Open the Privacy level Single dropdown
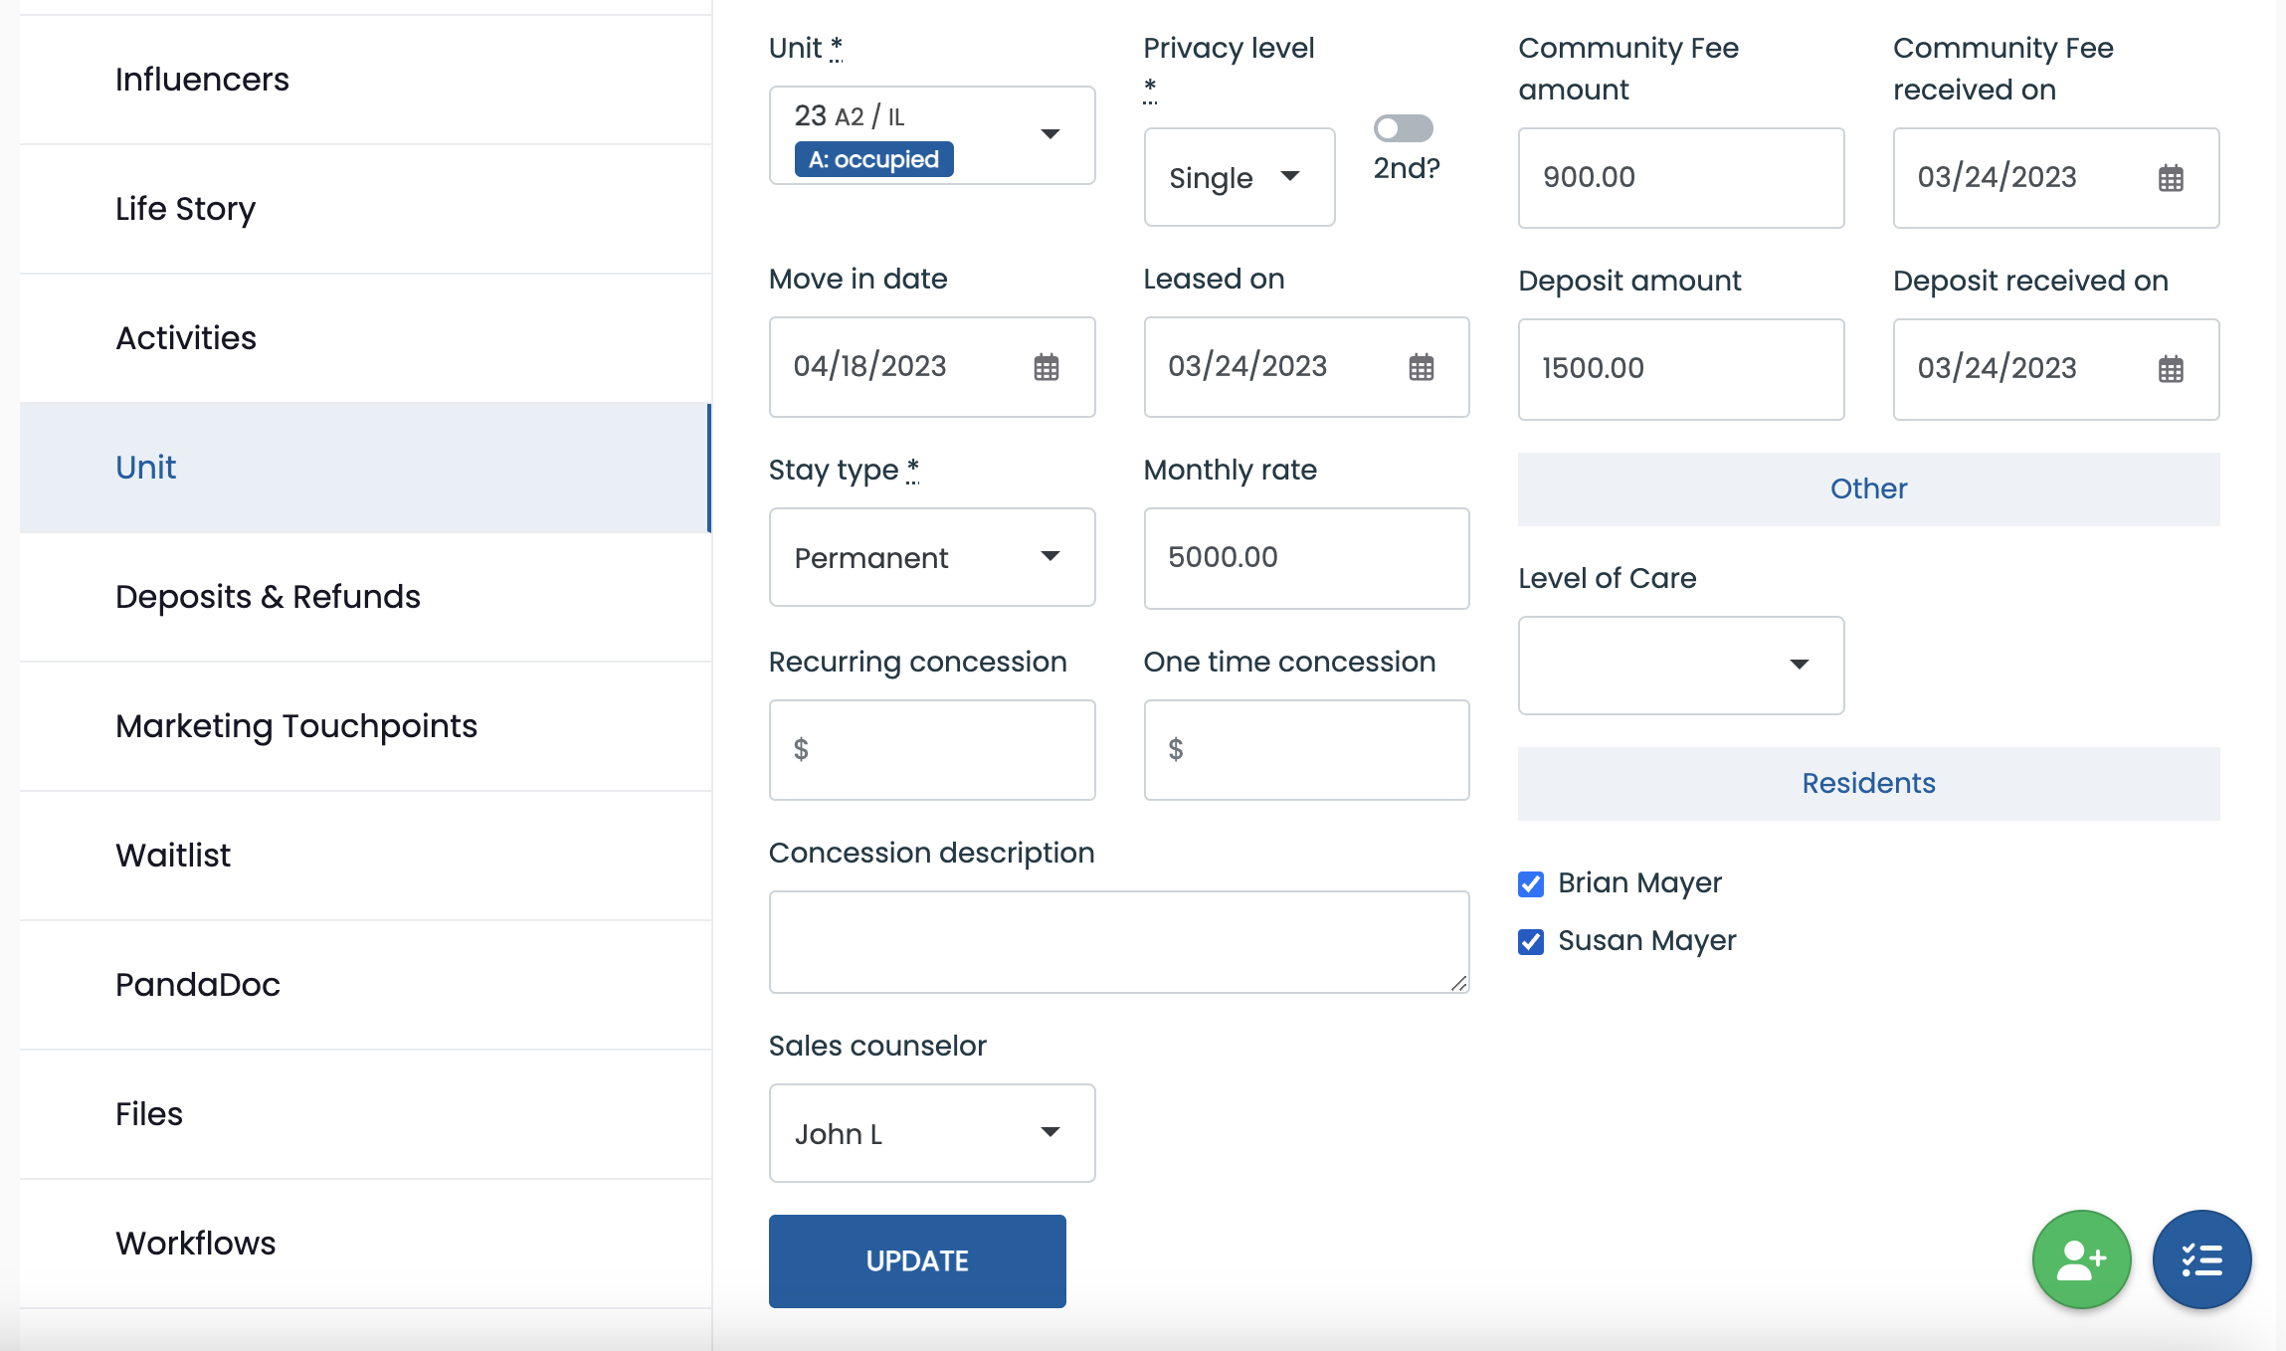 [x=1239, y=177]
